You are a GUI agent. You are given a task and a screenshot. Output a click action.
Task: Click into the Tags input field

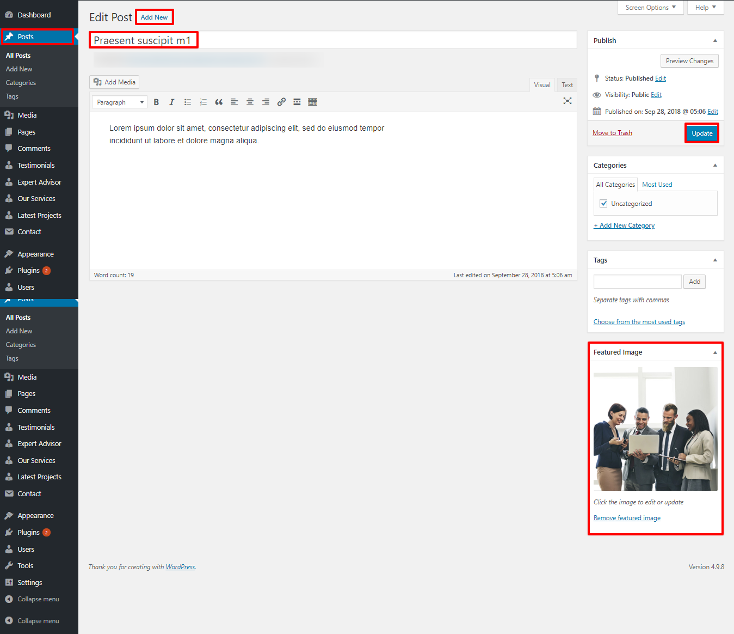[x=637, y=282]
